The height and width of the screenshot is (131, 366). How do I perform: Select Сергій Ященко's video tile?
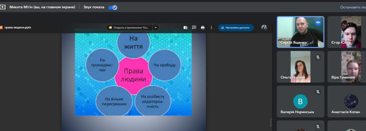[300, 32]
